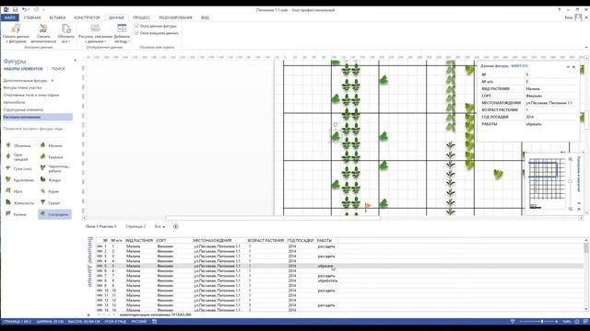This screenshot has height=331, width=590.
Task: Switch to the РЕЦЕНЗИРОВАНИЕ ribbon tab
Action: 175,17
